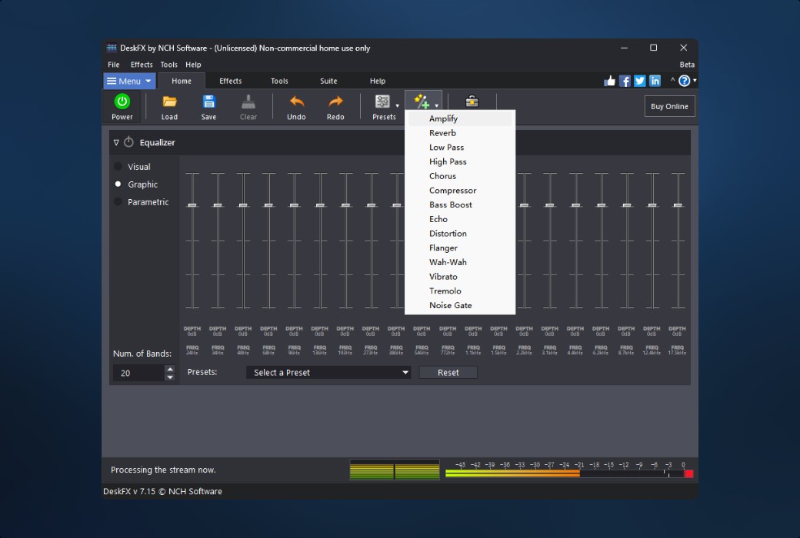The image size is (800, 538).
Task: Switch to Parametric equalizer mode
Action: point(118,201)
